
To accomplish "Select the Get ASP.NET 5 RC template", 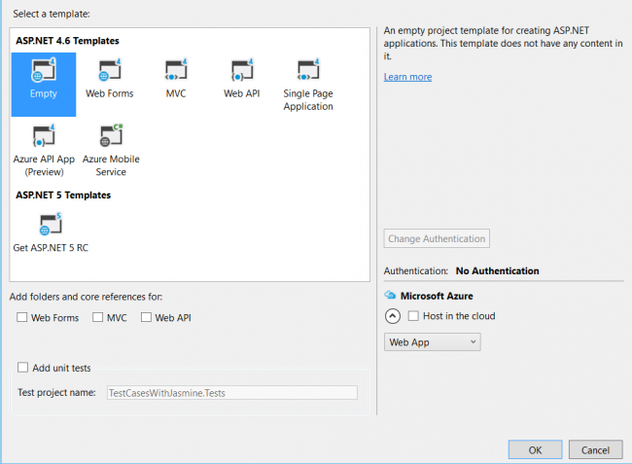I will tap(51, 232).
